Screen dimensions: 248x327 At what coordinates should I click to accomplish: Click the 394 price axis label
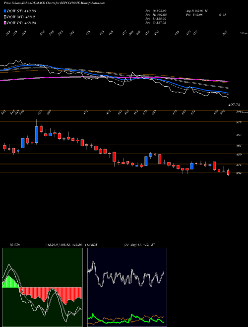click(239, 173)
